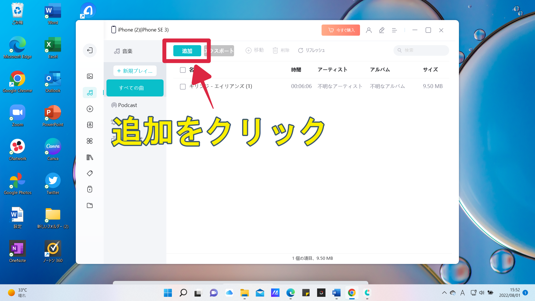Screen dimensions: 535x301
Task: Open the hamburger menu in title bar
Action: [x=394, y=30]
